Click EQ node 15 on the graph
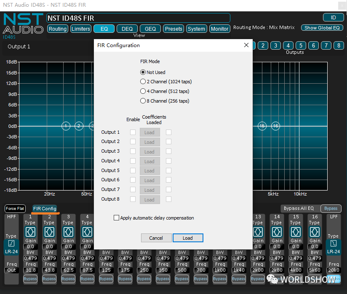The width and height of the screenshot is (347, 294). pos(262,126)
